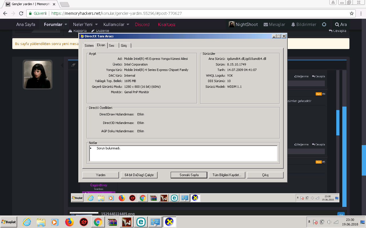The height and width of the screenshot is (228, 366).
Task: Open Firefox from the bottom taskbar
Action: coord(69,222)
